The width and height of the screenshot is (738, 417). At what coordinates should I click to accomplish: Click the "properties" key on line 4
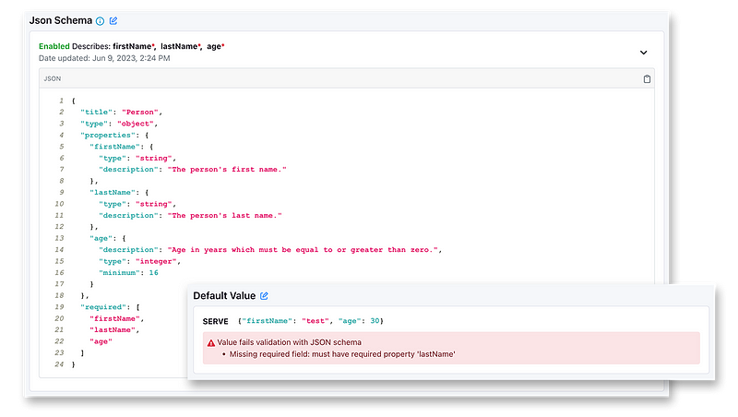click(110, 135)
